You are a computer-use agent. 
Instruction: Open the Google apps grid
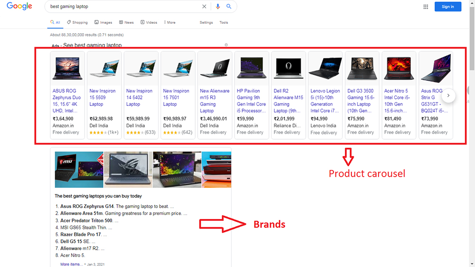point(426,7)
